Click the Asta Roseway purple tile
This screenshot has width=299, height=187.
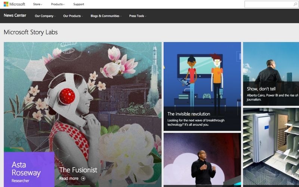tap(29, 169)
